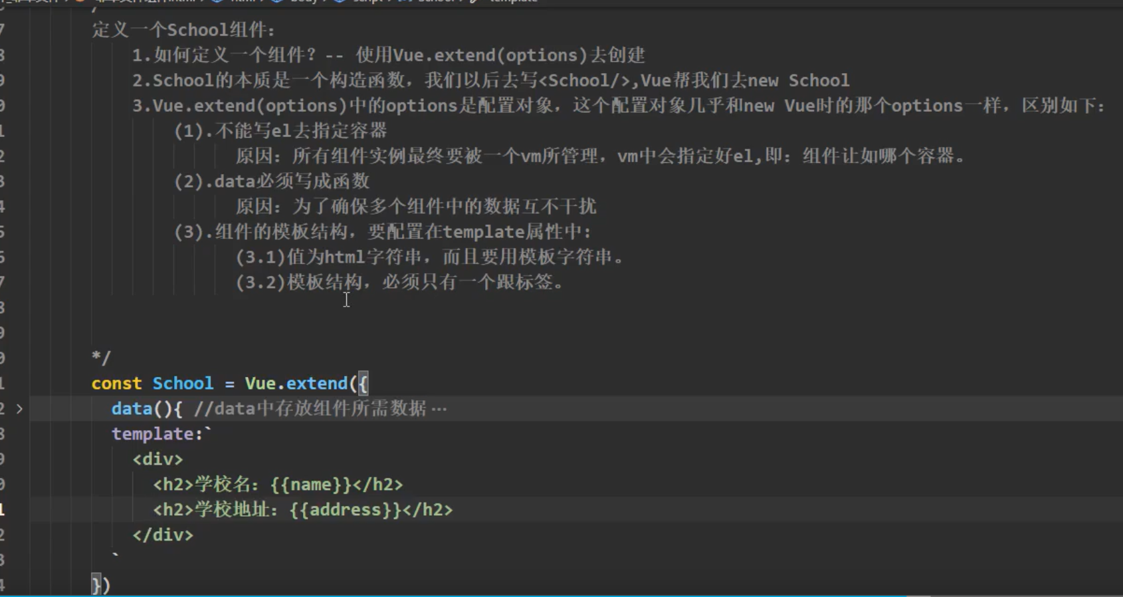
Task: Click the comment '(2).data必须写成函数'
Action: (x=272, y=181)
